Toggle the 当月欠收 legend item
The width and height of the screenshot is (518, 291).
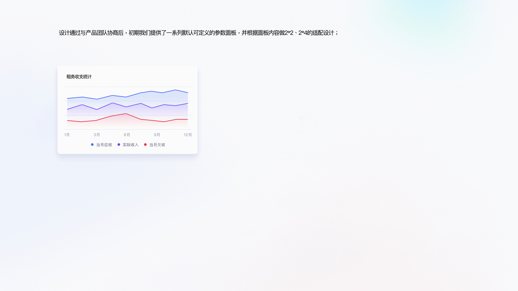[x=154, y=145]
